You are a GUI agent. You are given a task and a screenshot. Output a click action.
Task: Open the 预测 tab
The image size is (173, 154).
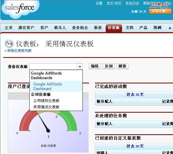157,28
